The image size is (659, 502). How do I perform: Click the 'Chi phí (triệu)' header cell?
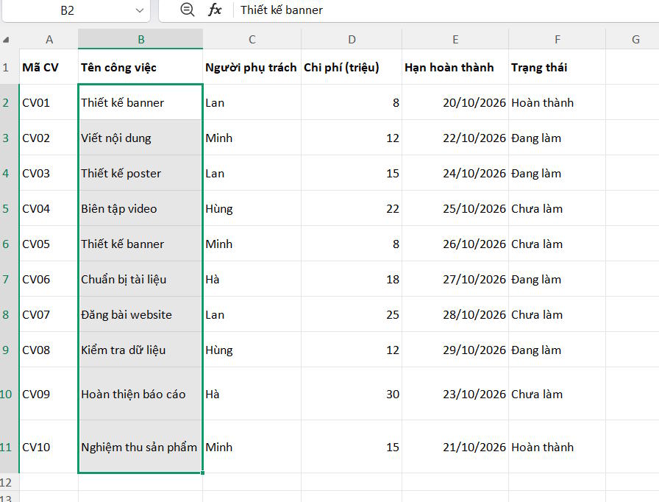click(x=352, y=67)
